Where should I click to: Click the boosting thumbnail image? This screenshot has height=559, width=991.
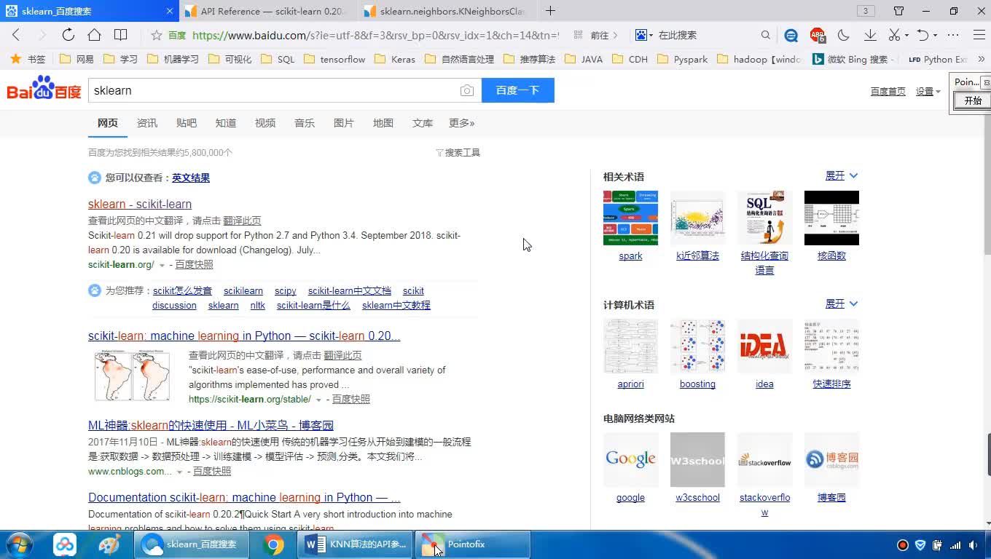pyautogui.click(x=697, y=346)
